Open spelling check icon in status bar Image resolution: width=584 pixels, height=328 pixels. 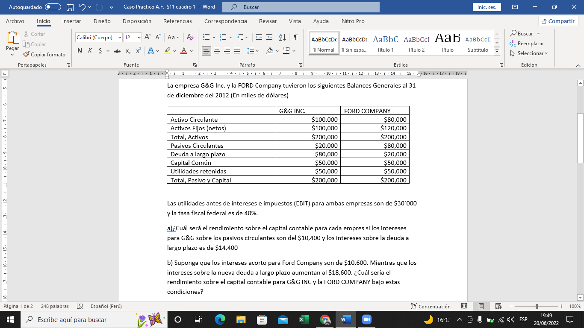(x=80, y=306)
